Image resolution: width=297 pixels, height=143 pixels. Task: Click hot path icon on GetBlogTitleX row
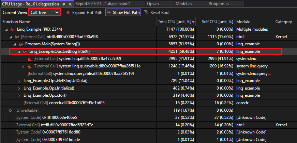click(x=25, y=51)
